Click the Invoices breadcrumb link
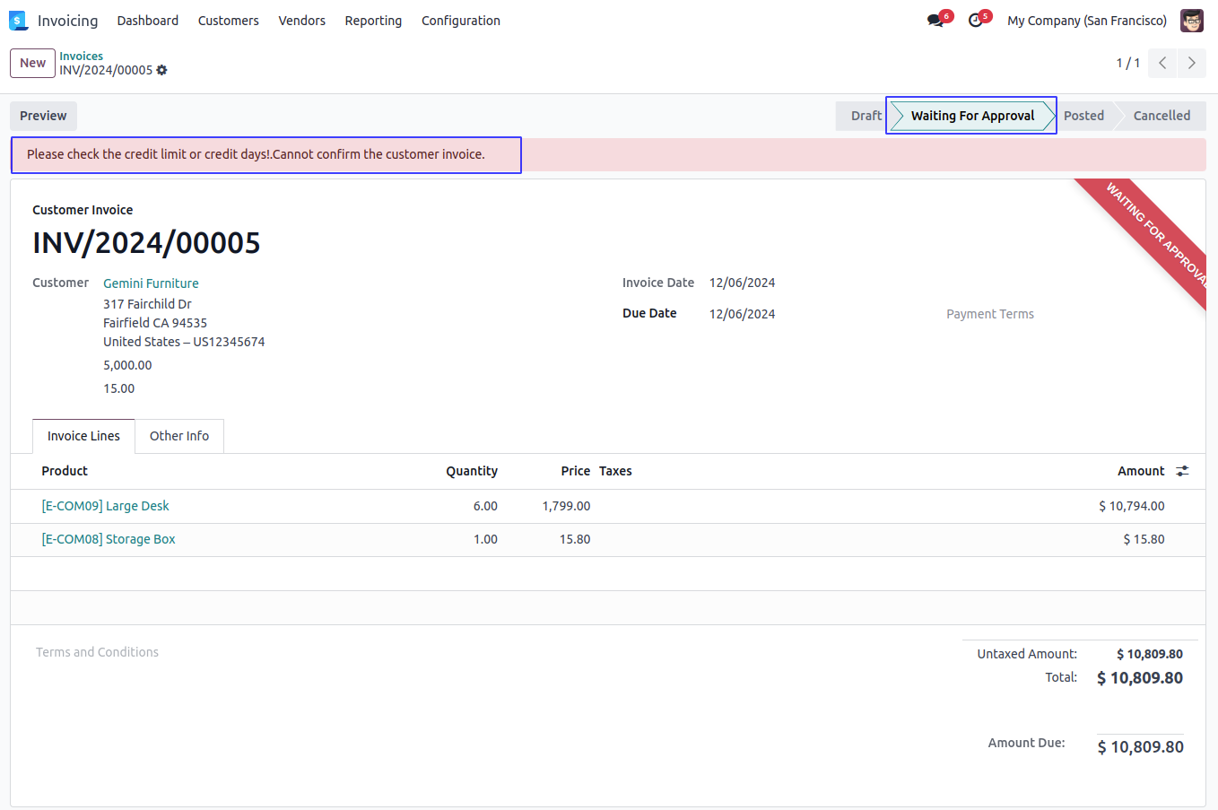The width and height of the screenshot is (1218, 810). pyautogui.click(x=81, y=56)
